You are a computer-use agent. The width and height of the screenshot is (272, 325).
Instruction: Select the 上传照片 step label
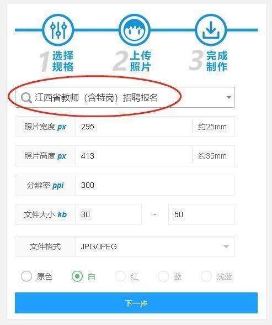[x=141, y=61]
